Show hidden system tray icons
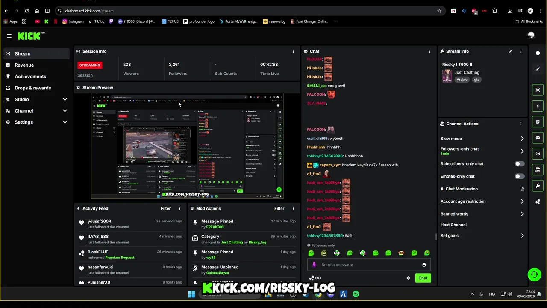547x308 pixels. pos(472,294)
